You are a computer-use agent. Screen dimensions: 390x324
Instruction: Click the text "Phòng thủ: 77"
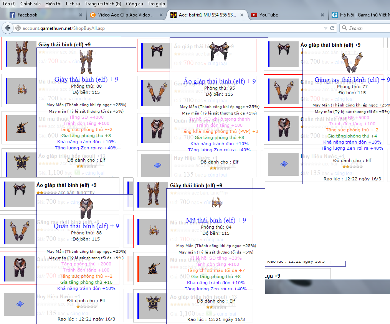click(x=352, y=87)
